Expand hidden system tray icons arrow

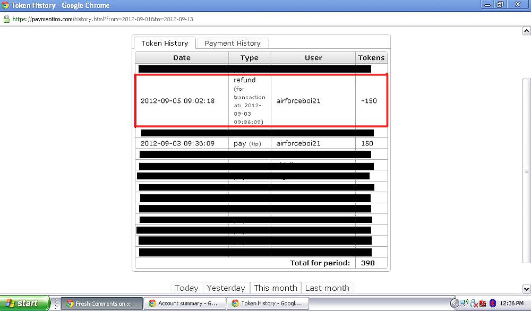pos(455,304)
